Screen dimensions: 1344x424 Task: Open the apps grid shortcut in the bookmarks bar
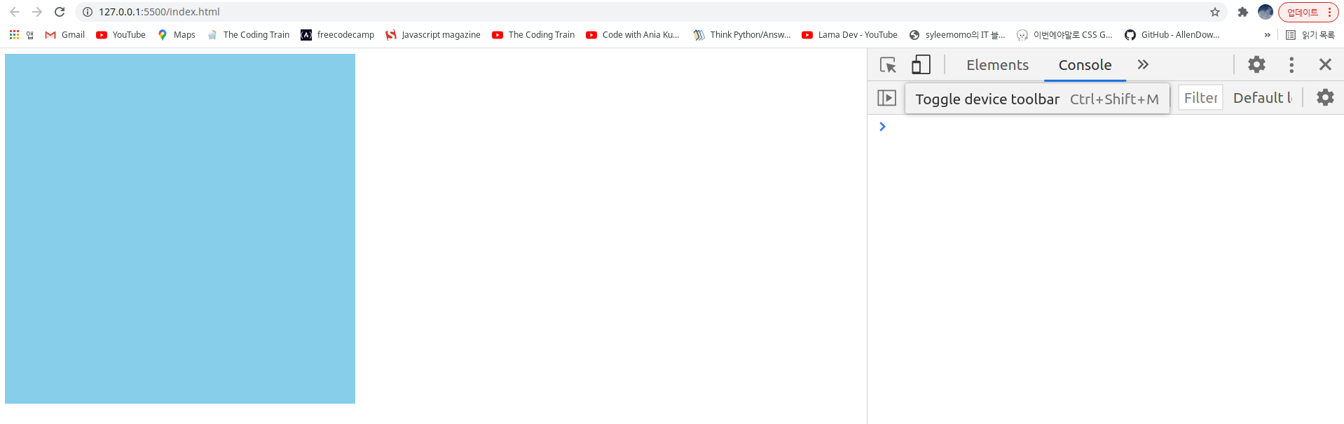click(21, 34)
